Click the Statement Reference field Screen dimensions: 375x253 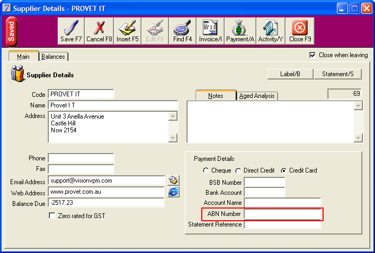282,224
